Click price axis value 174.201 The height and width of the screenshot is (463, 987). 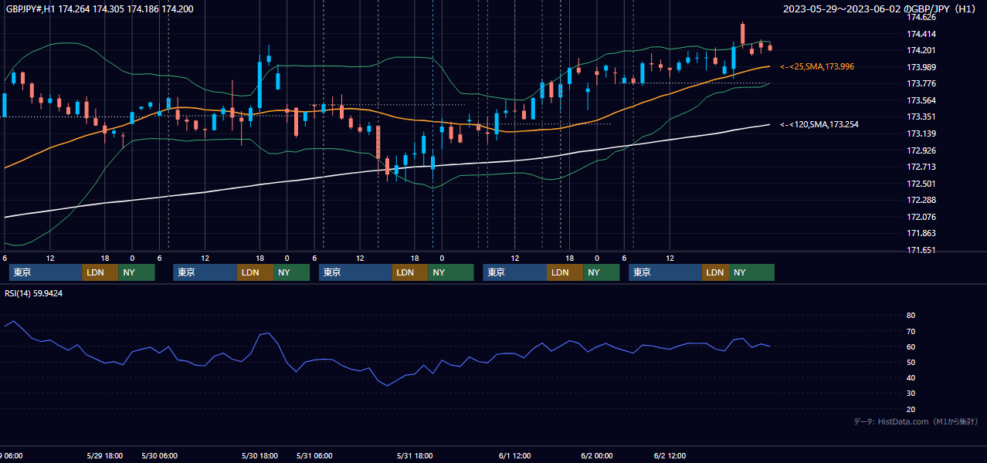(x=921, y=50)
